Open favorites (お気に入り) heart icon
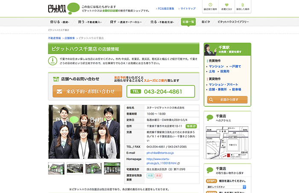The height and width of the screenshot is (193, 299). click(227, 6)
